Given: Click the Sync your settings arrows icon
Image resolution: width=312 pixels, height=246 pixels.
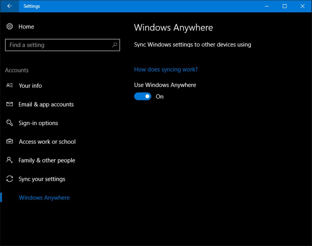Looking at the screenshot, I should click(x=10, y=179).
